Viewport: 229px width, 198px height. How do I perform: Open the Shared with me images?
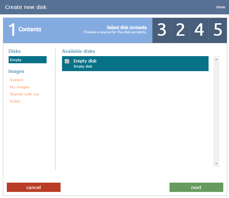[x=24, y=94]
